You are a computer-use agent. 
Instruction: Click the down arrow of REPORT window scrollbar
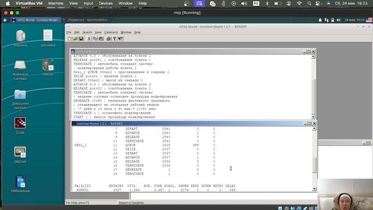(x=314, y=189)
